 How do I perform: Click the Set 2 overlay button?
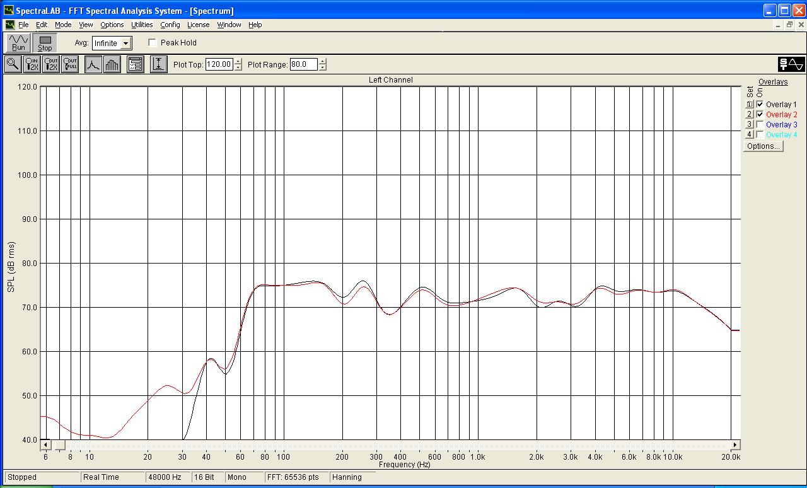click(x=749, y=115)
